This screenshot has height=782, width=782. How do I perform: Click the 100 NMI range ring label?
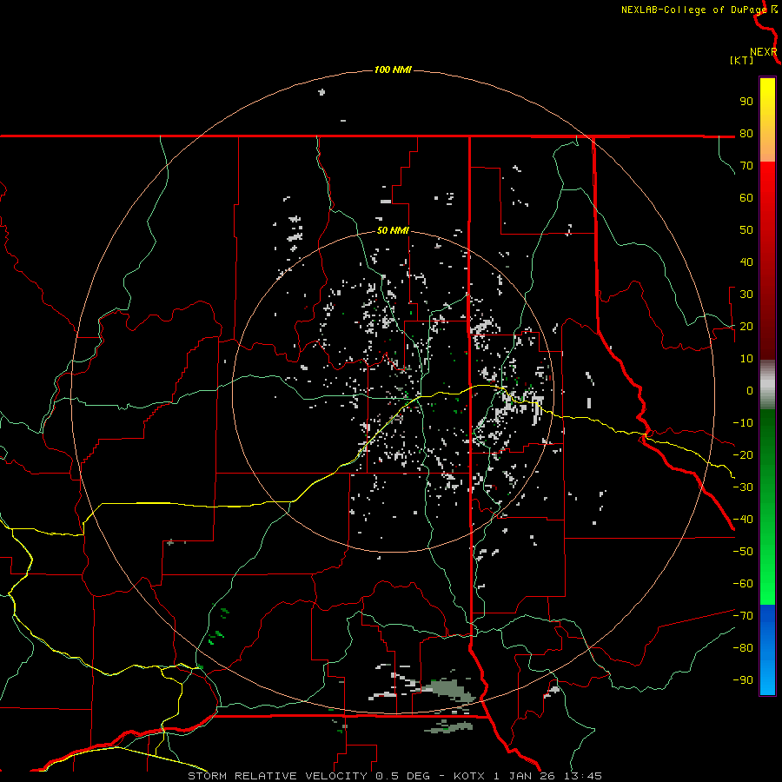(393, 70)
